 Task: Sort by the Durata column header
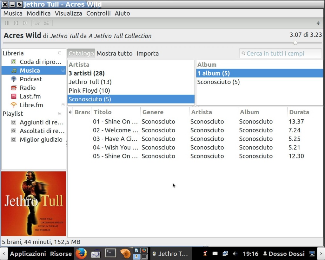coord(305,112)
